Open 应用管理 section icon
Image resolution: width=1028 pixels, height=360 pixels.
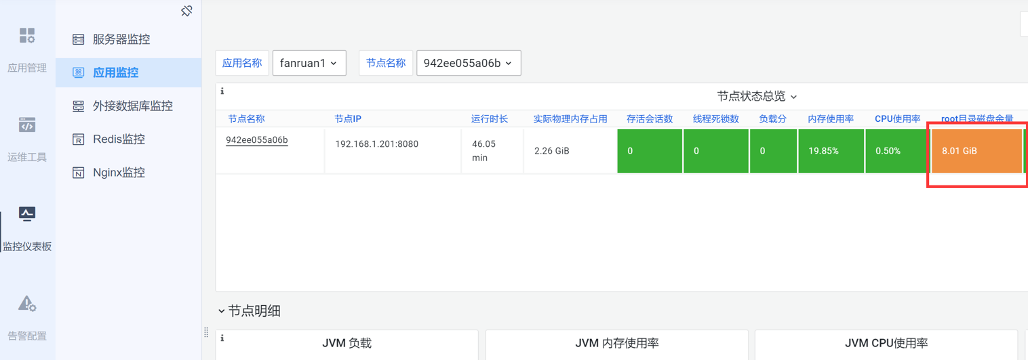27,36
